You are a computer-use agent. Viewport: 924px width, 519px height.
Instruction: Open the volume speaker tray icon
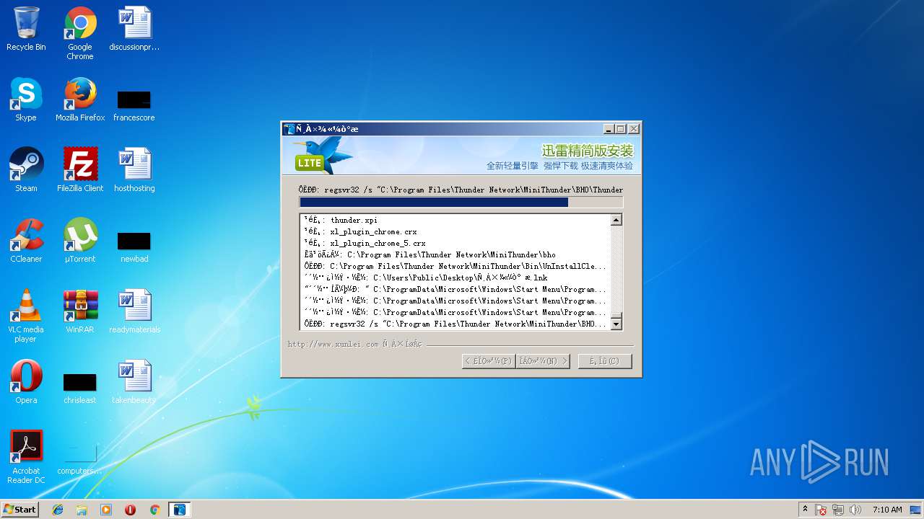pyautogui.click(x=855, y=510)
